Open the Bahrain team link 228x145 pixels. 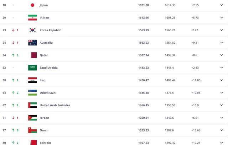45,143
